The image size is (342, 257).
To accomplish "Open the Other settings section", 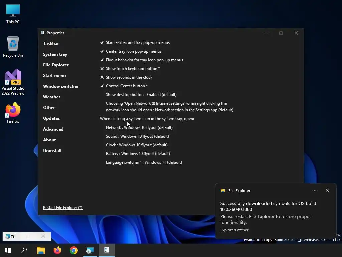I will click(49, 107).
